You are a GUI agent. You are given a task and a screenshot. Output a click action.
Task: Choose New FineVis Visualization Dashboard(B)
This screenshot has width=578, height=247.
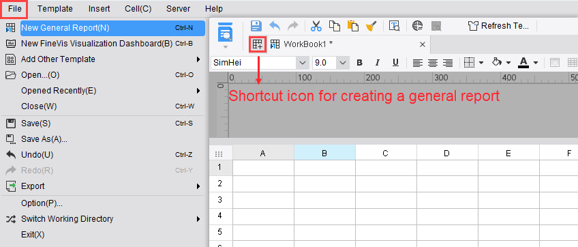tap(103, 44)
